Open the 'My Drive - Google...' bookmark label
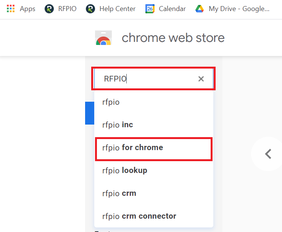The image size is (282, 232). click(239, 9)
